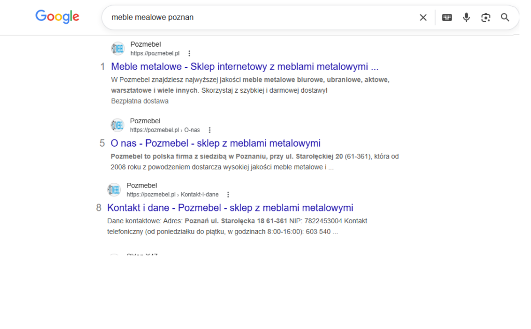The width and height of the screenshot is (531, 329).
Task: Open search by image camera icon
Action: pos(485,18)
